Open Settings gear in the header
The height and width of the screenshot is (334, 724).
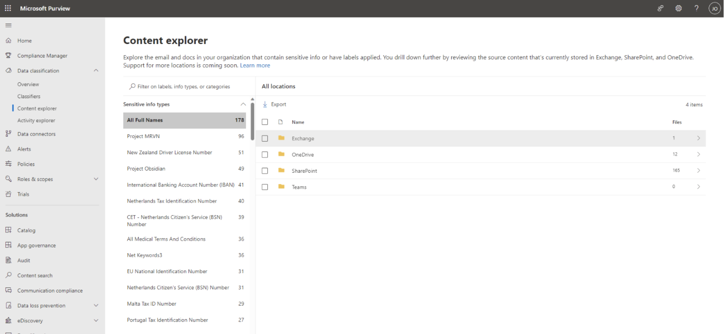[x=678, y=8]
